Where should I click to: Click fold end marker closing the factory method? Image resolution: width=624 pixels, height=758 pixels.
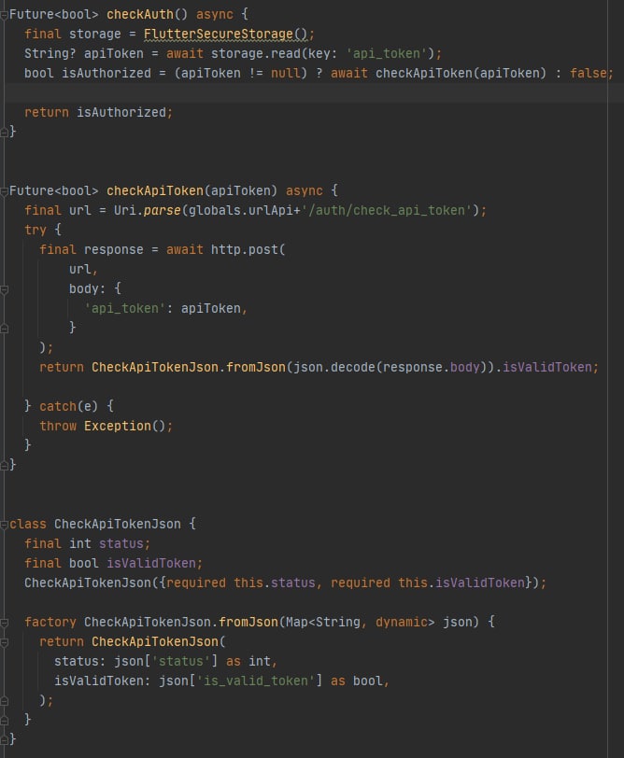pyautogui.click(x=4, y=721)
